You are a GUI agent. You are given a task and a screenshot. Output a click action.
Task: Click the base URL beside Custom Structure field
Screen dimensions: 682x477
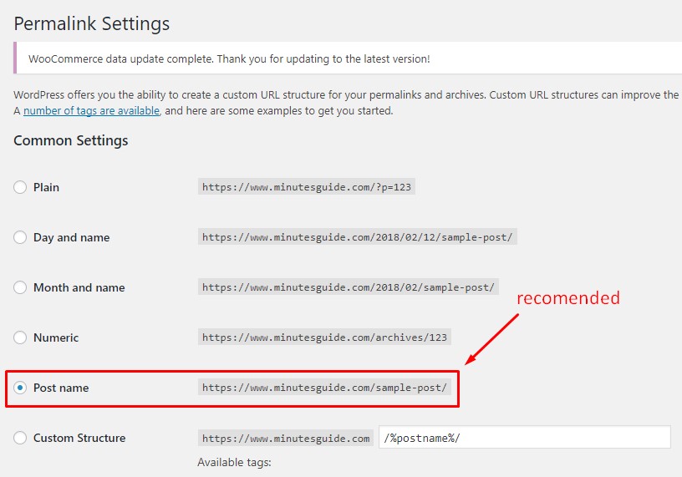pos(286,438)
